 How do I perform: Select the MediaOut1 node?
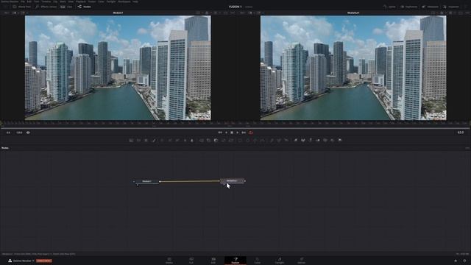click(x=233, y=181)
